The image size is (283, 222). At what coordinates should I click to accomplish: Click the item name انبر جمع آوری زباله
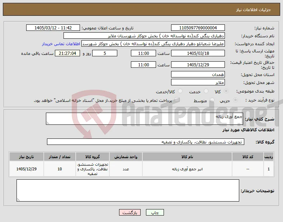tap(187, 169)
